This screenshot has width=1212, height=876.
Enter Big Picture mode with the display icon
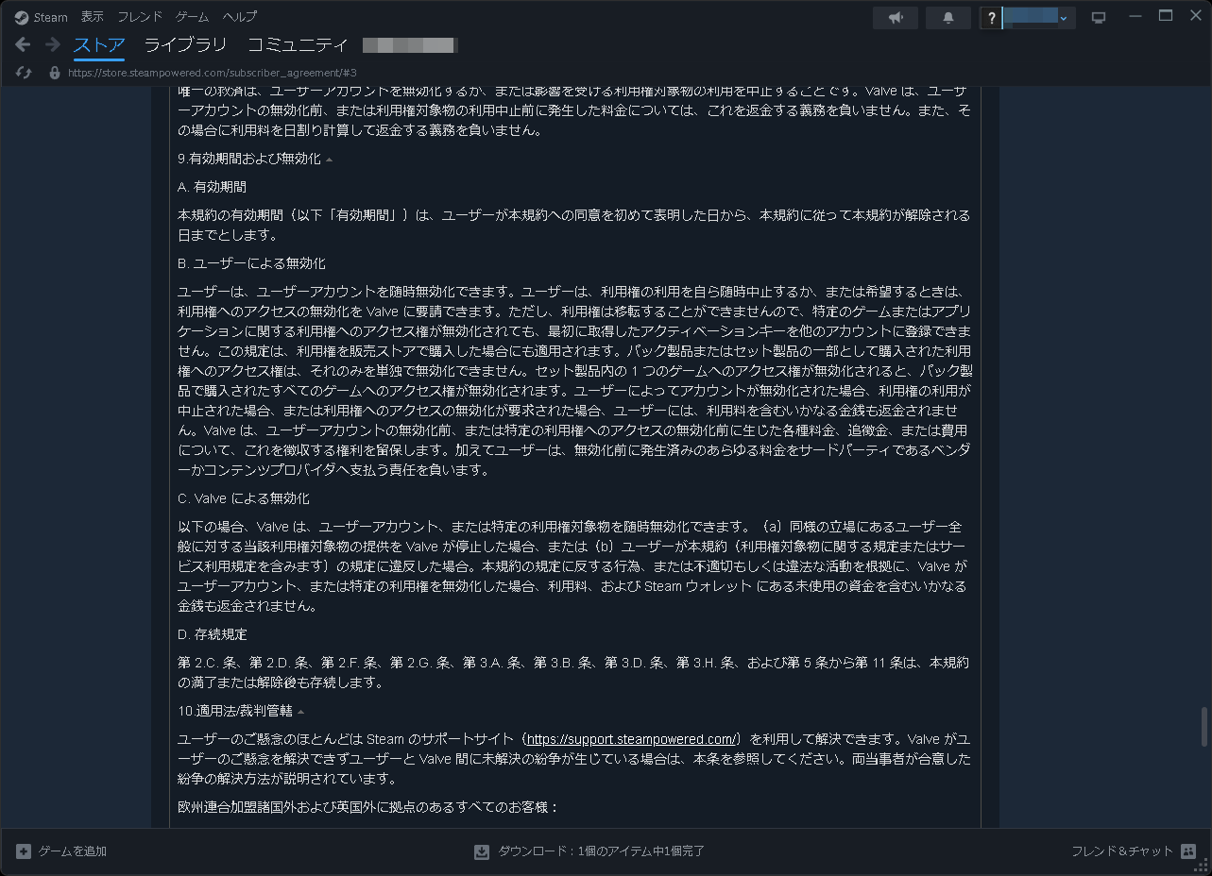[1099, 16]
